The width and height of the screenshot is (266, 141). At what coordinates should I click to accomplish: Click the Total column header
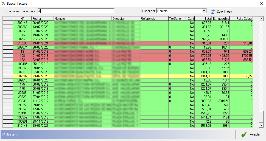203,18
